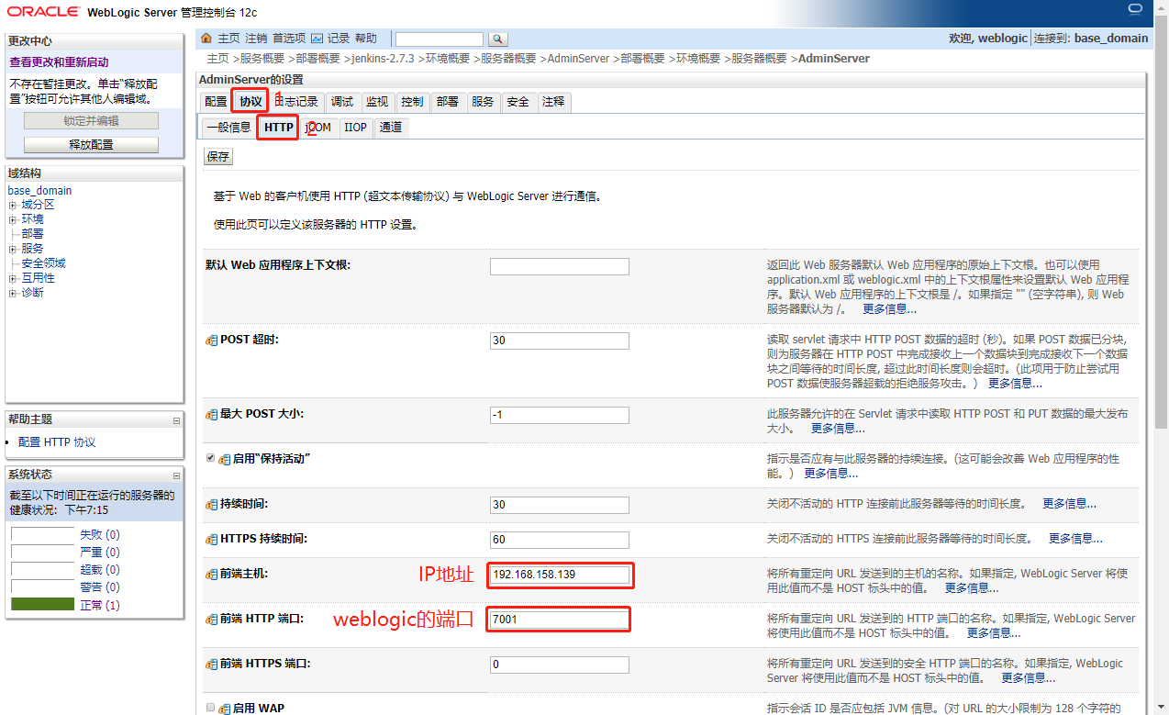Click the toolbar search text field
The width and height of the screenshot is (1169, 715).
click(439, 39)
